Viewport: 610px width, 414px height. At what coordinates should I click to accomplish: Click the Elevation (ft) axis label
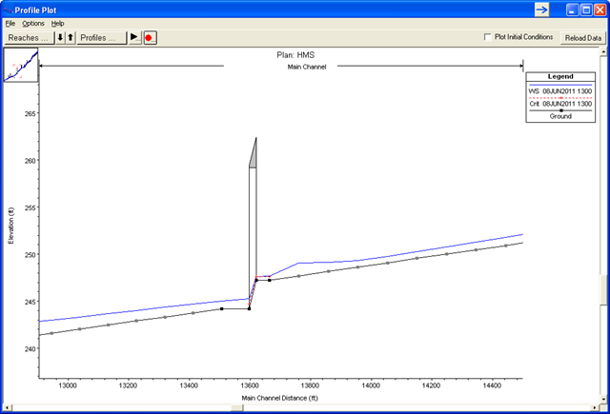point(10,226)
